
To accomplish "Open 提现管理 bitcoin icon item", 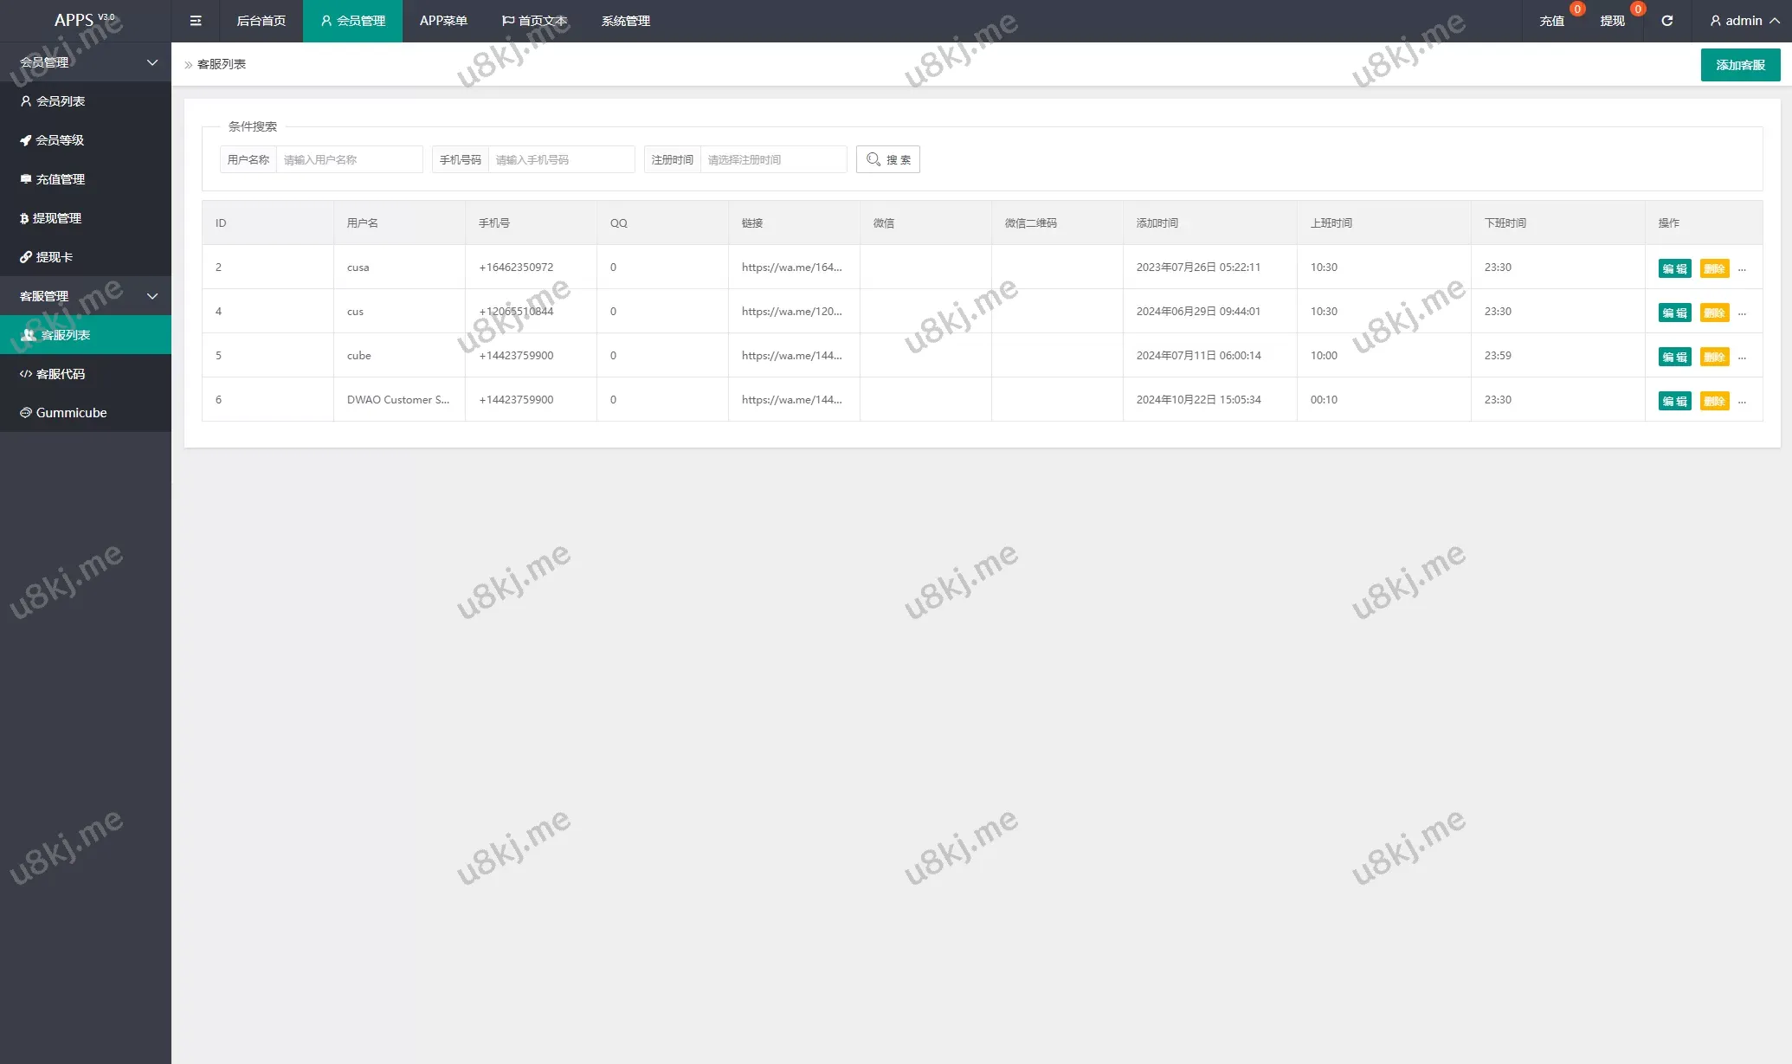I will (x=57, y=218).
